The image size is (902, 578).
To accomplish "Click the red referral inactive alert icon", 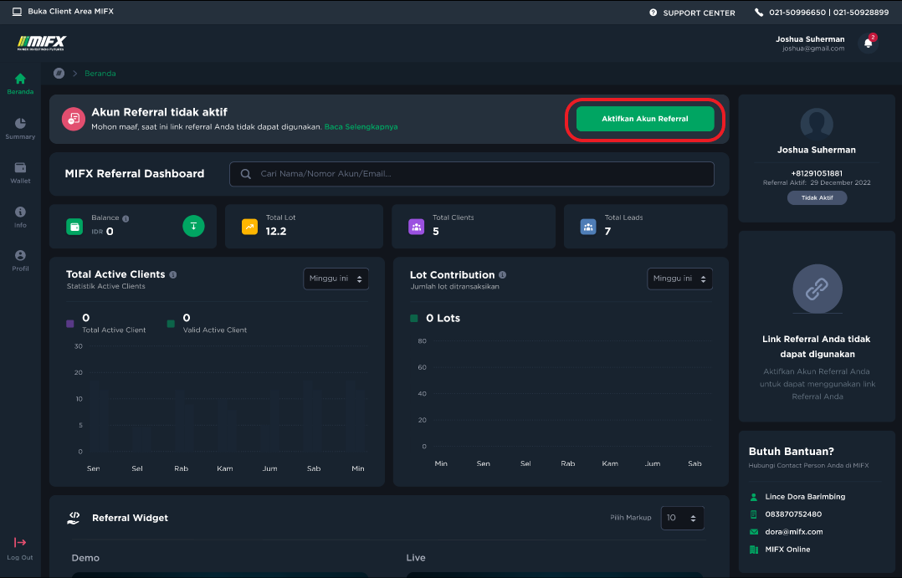I will (x=74, y=119).
